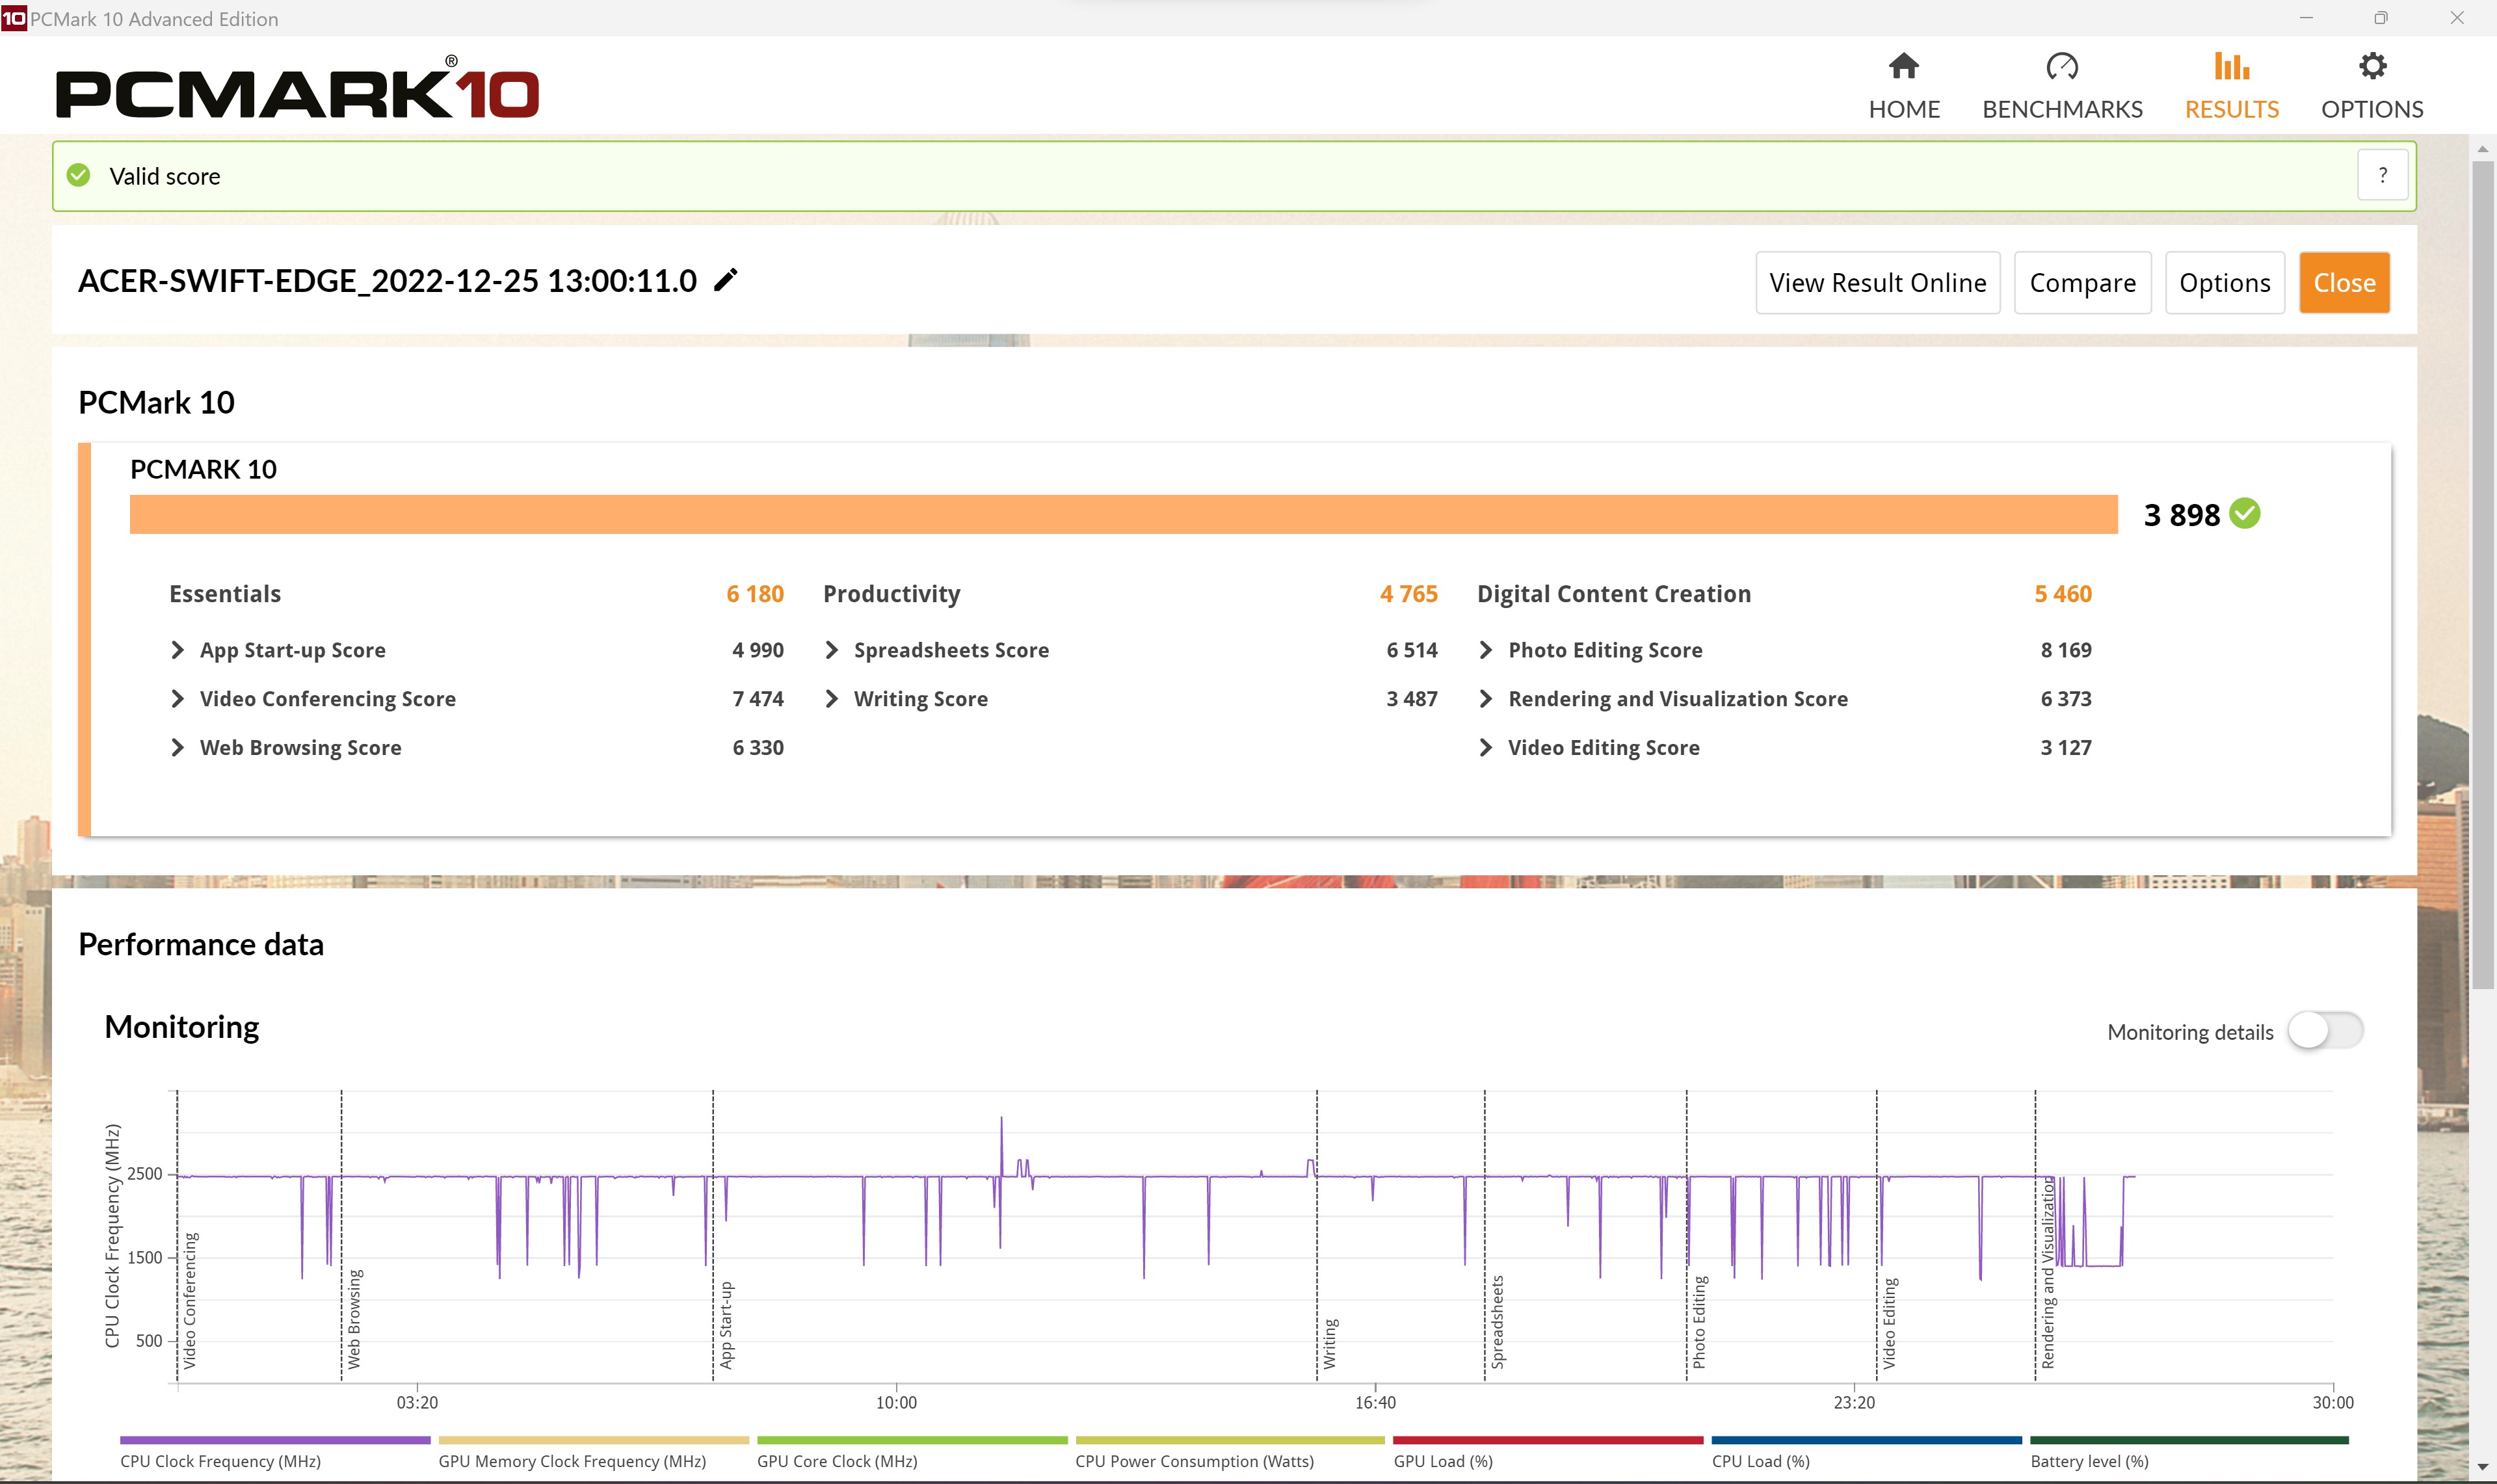2497x1484 pixels.
Task: Click the green valid-score check next to 3 898
Action: 2245,514
